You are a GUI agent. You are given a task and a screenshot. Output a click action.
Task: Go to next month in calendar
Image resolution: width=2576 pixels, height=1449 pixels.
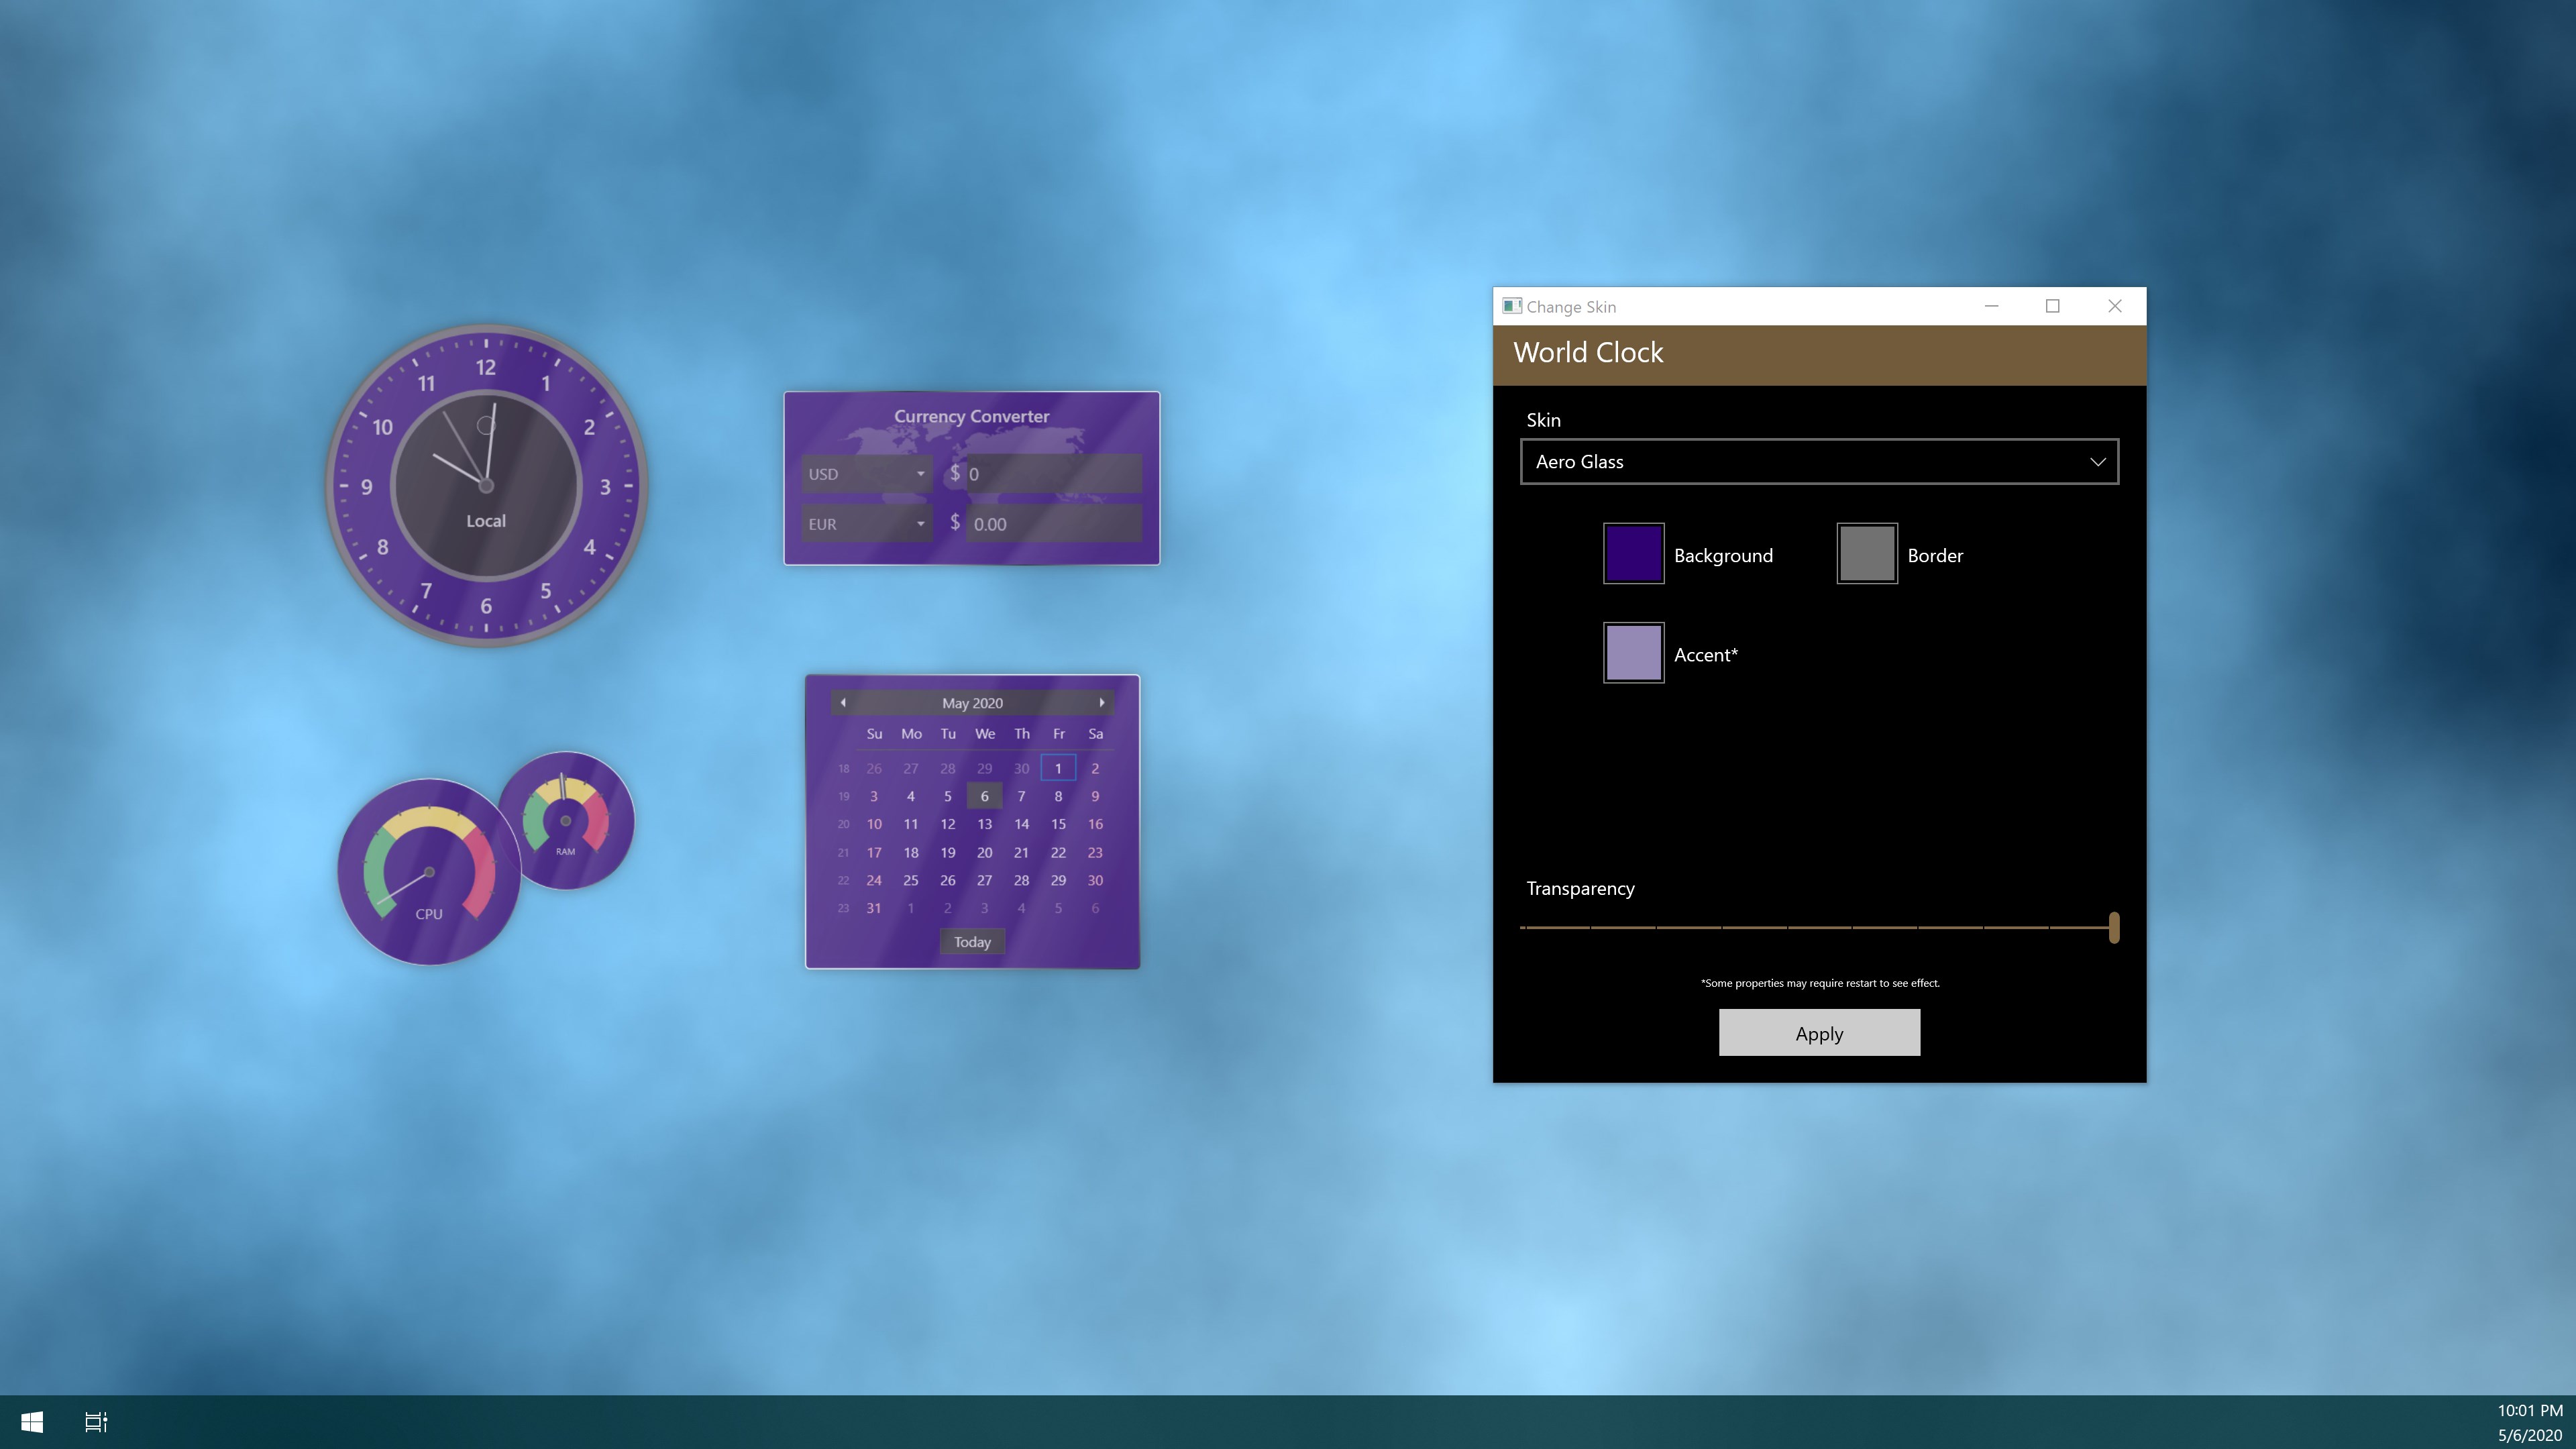pyautogui.click(x=1101, y=702)
